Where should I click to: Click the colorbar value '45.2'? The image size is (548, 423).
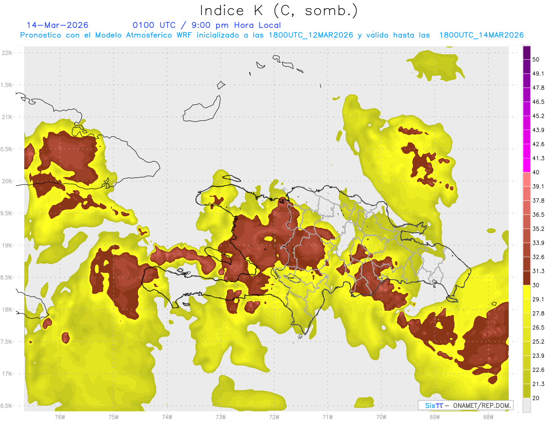(x=538, y=116)
